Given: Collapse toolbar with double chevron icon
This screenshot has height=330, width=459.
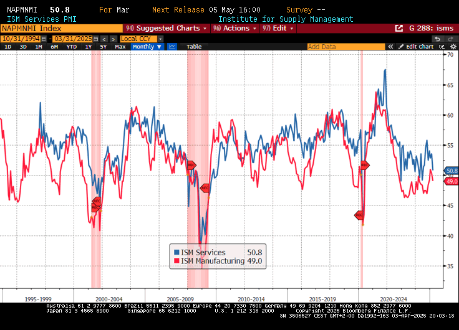Looking at the screenshot, I should tap(390, 47).
